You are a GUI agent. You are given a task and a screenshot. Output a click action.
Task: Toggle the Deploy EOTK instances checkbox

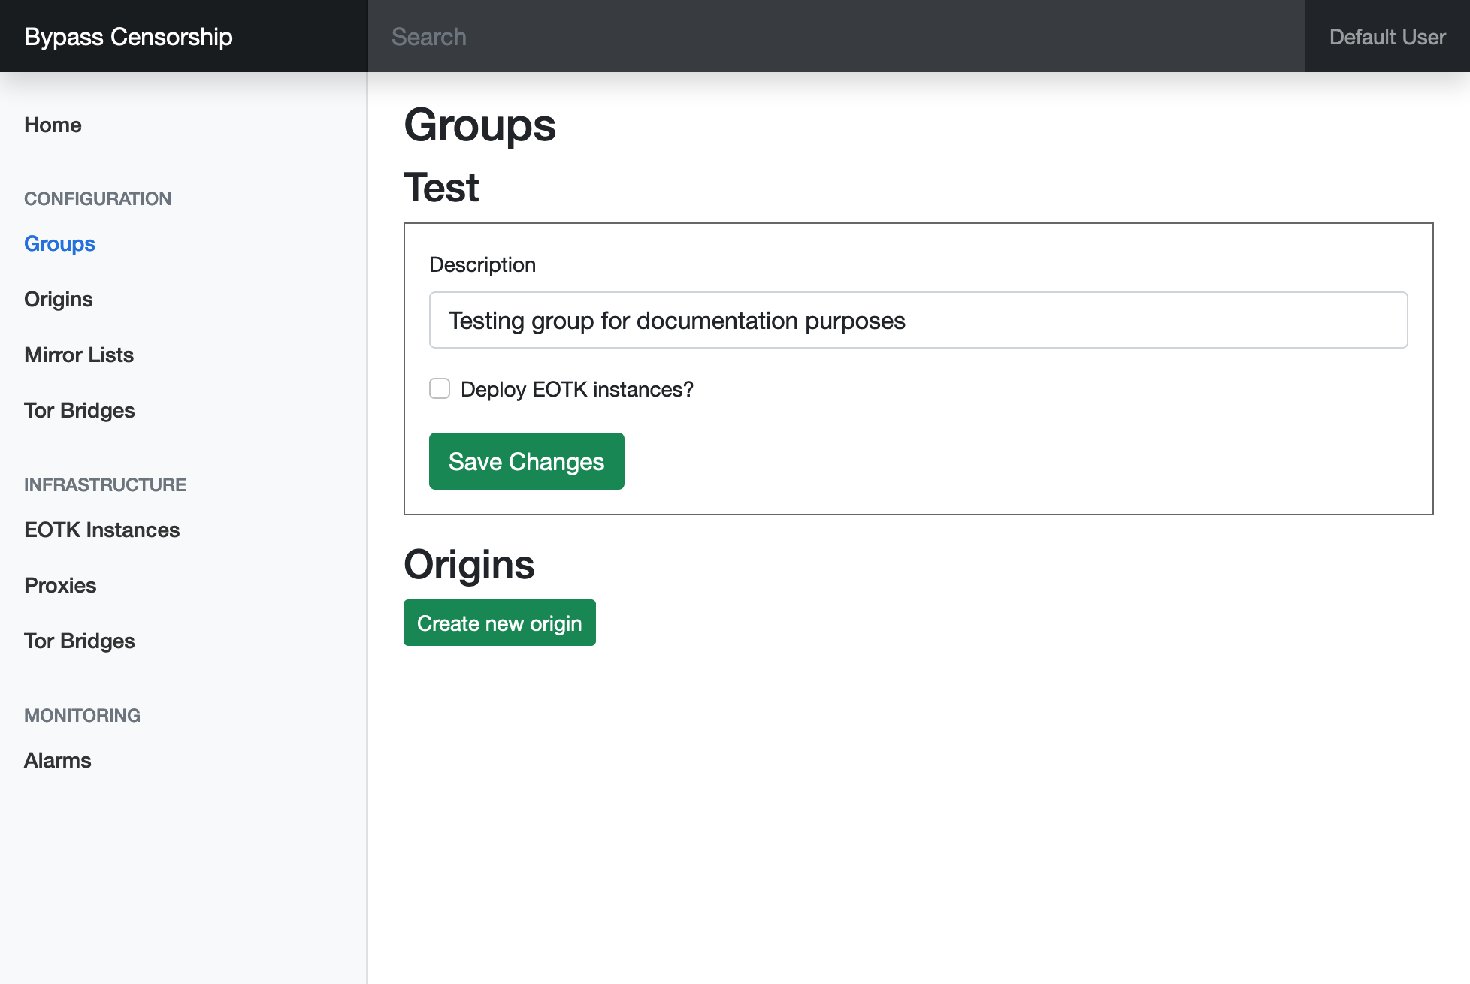click(440, 388)
